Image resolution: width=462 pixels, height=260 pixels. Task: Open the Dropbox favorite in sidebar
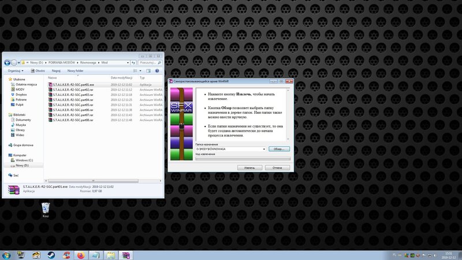click(21, 94)
